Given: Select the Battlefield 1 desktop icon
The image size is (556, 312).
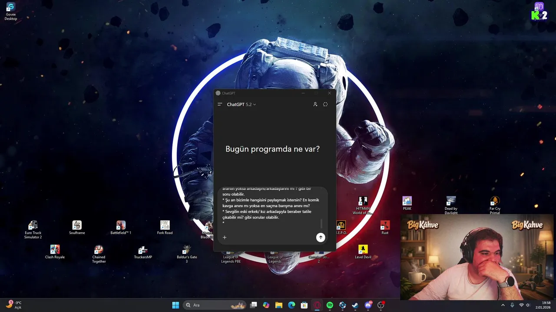Looking at the screenshot, I should click(121, 228).
